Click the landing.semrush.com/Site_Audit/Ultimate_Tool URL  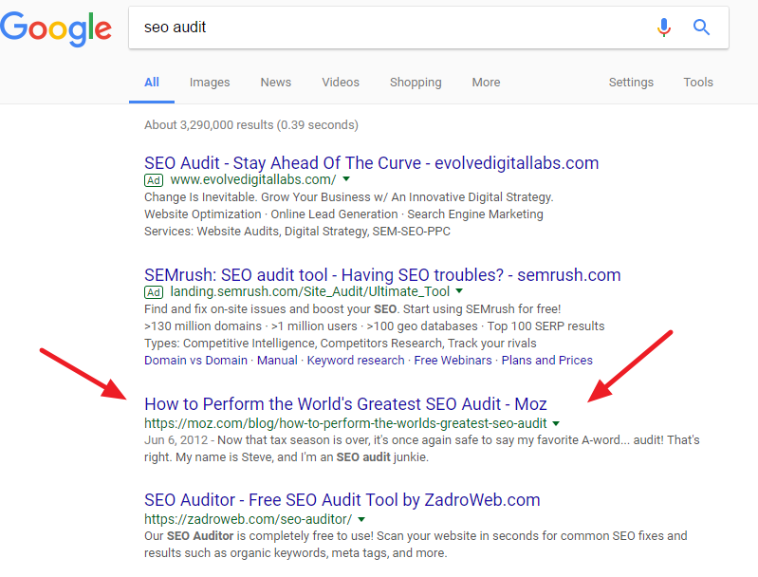pos(310,291)
